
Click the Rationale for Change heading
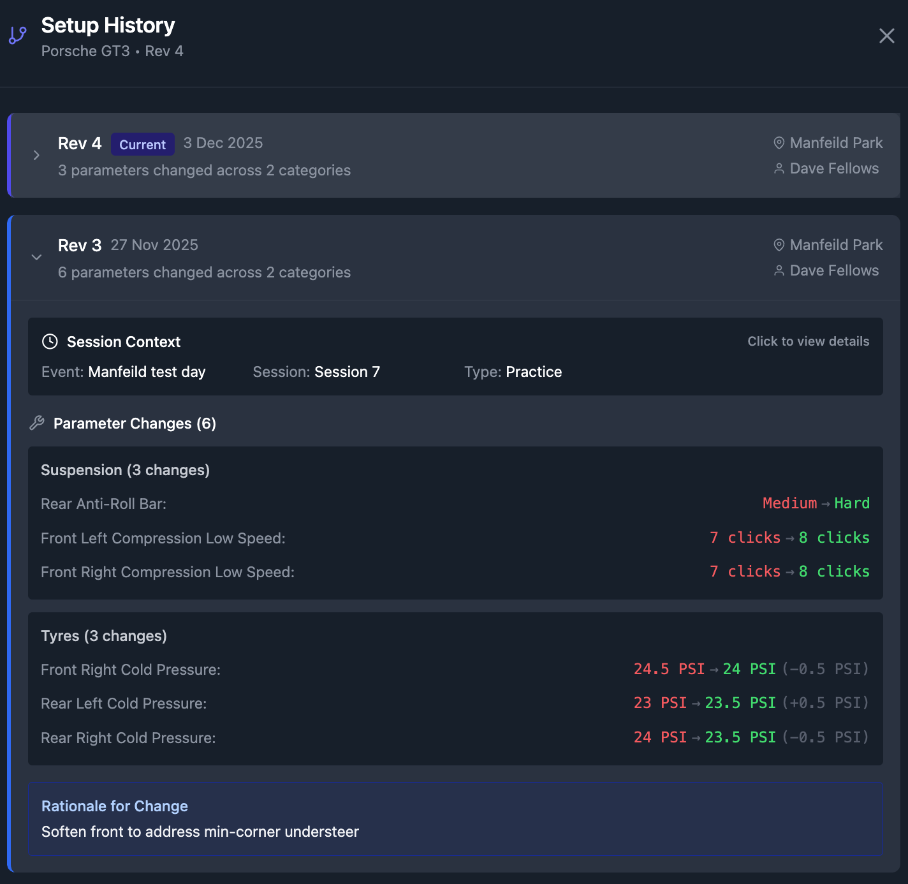[115, 806]
